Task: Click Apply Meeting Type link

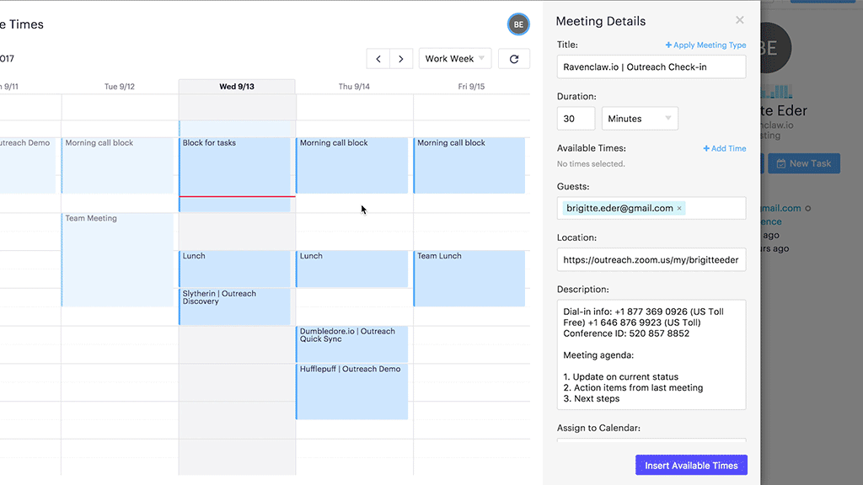Action: [x=705, y=45]
